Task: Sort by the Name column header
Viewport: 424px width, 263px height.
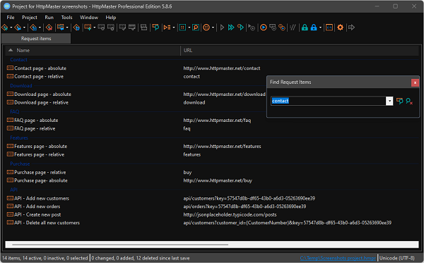Action: point(93,51)
